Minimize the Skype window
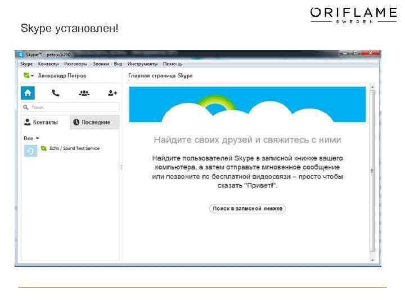This screenshot has height=304, width=405. point(345,53)
